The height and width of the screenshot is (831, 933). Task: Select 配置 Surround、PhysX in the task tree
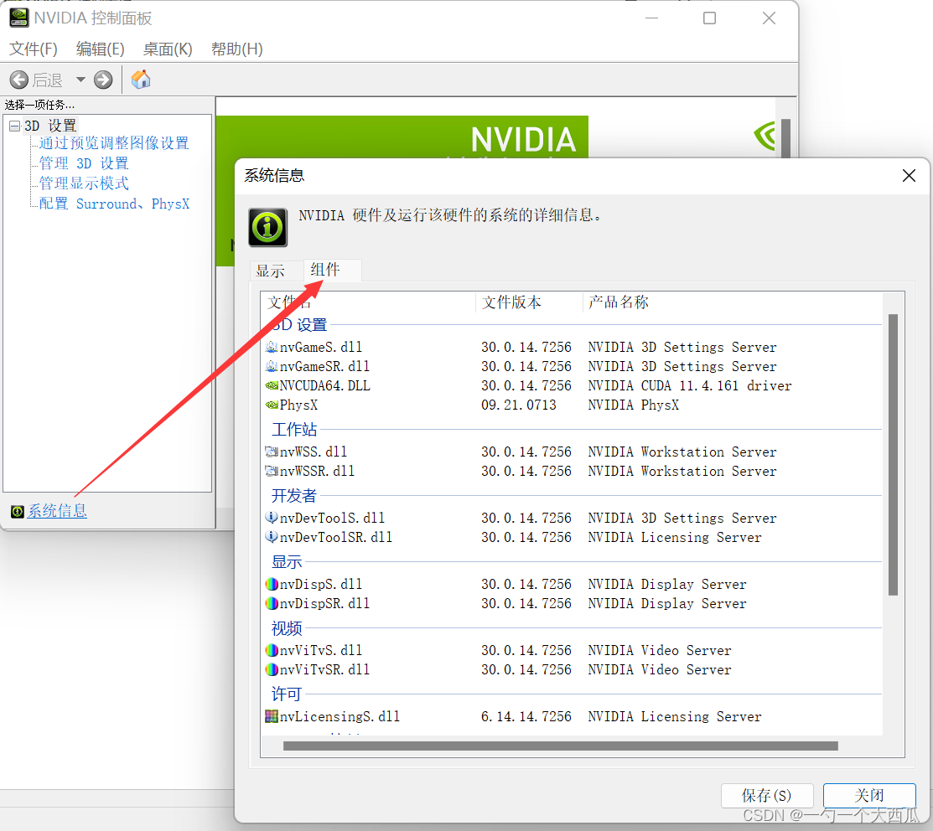pos(114,204)
